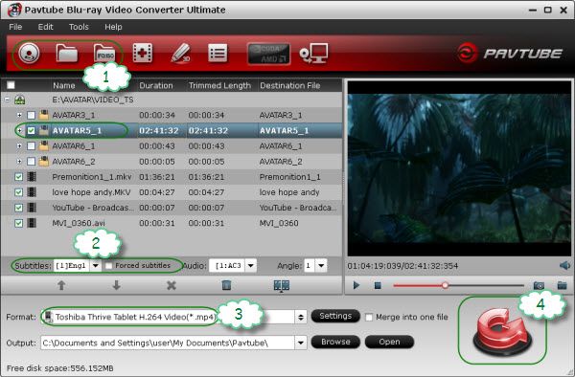
Task: Open the Audio track dropdown
Action: [x=251, y=266]
